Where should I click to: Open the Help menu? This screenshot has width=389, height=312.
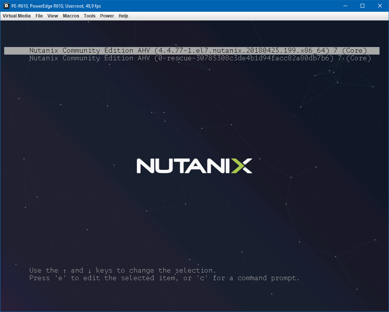pyautogui.click(x=123, y=16)
